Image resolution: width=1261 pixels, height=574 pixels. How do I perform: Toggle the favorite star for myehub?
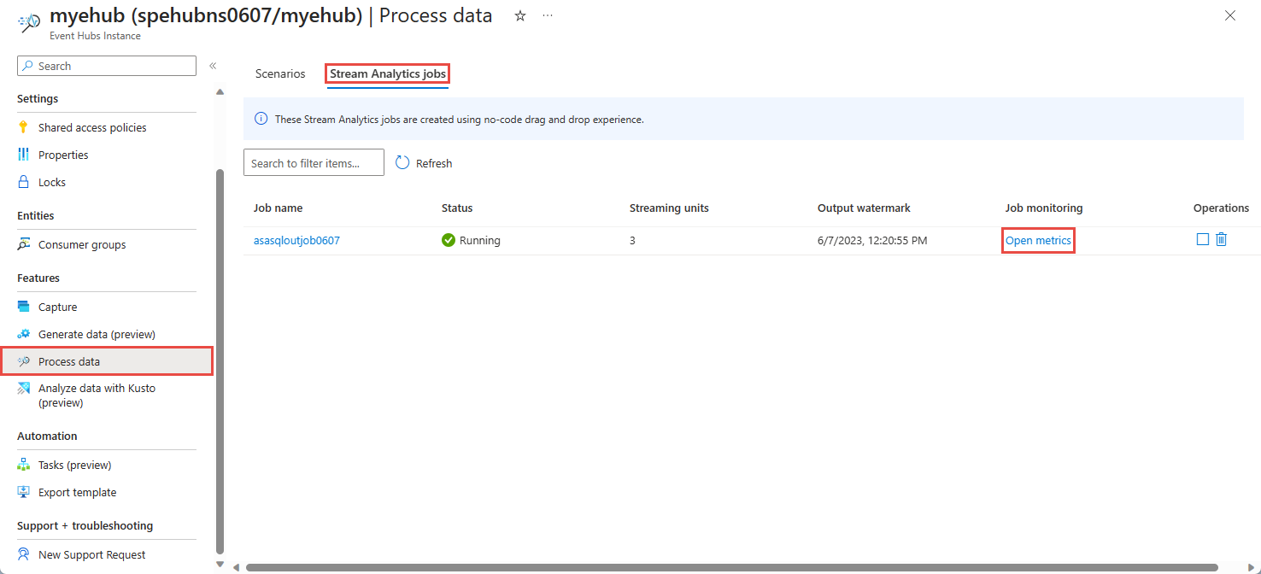point(519,15)
